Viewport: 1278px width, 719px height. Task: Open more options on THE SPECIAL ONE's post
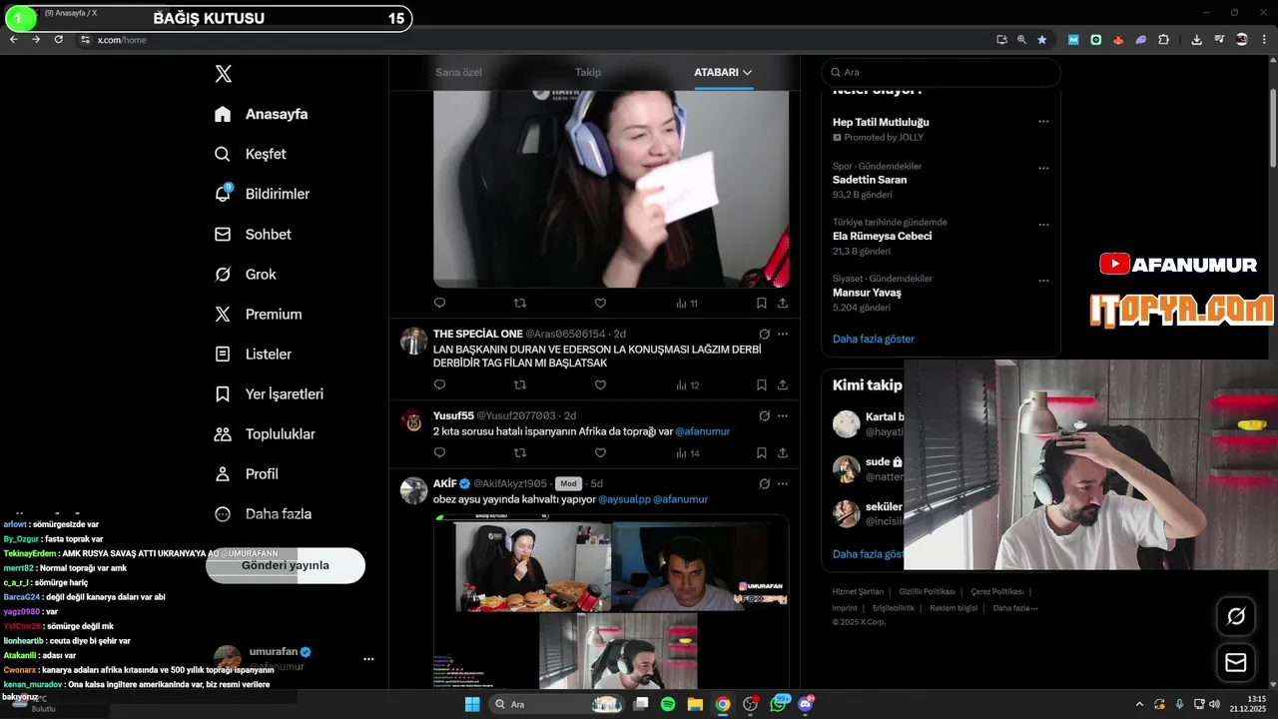click(783, 334)
